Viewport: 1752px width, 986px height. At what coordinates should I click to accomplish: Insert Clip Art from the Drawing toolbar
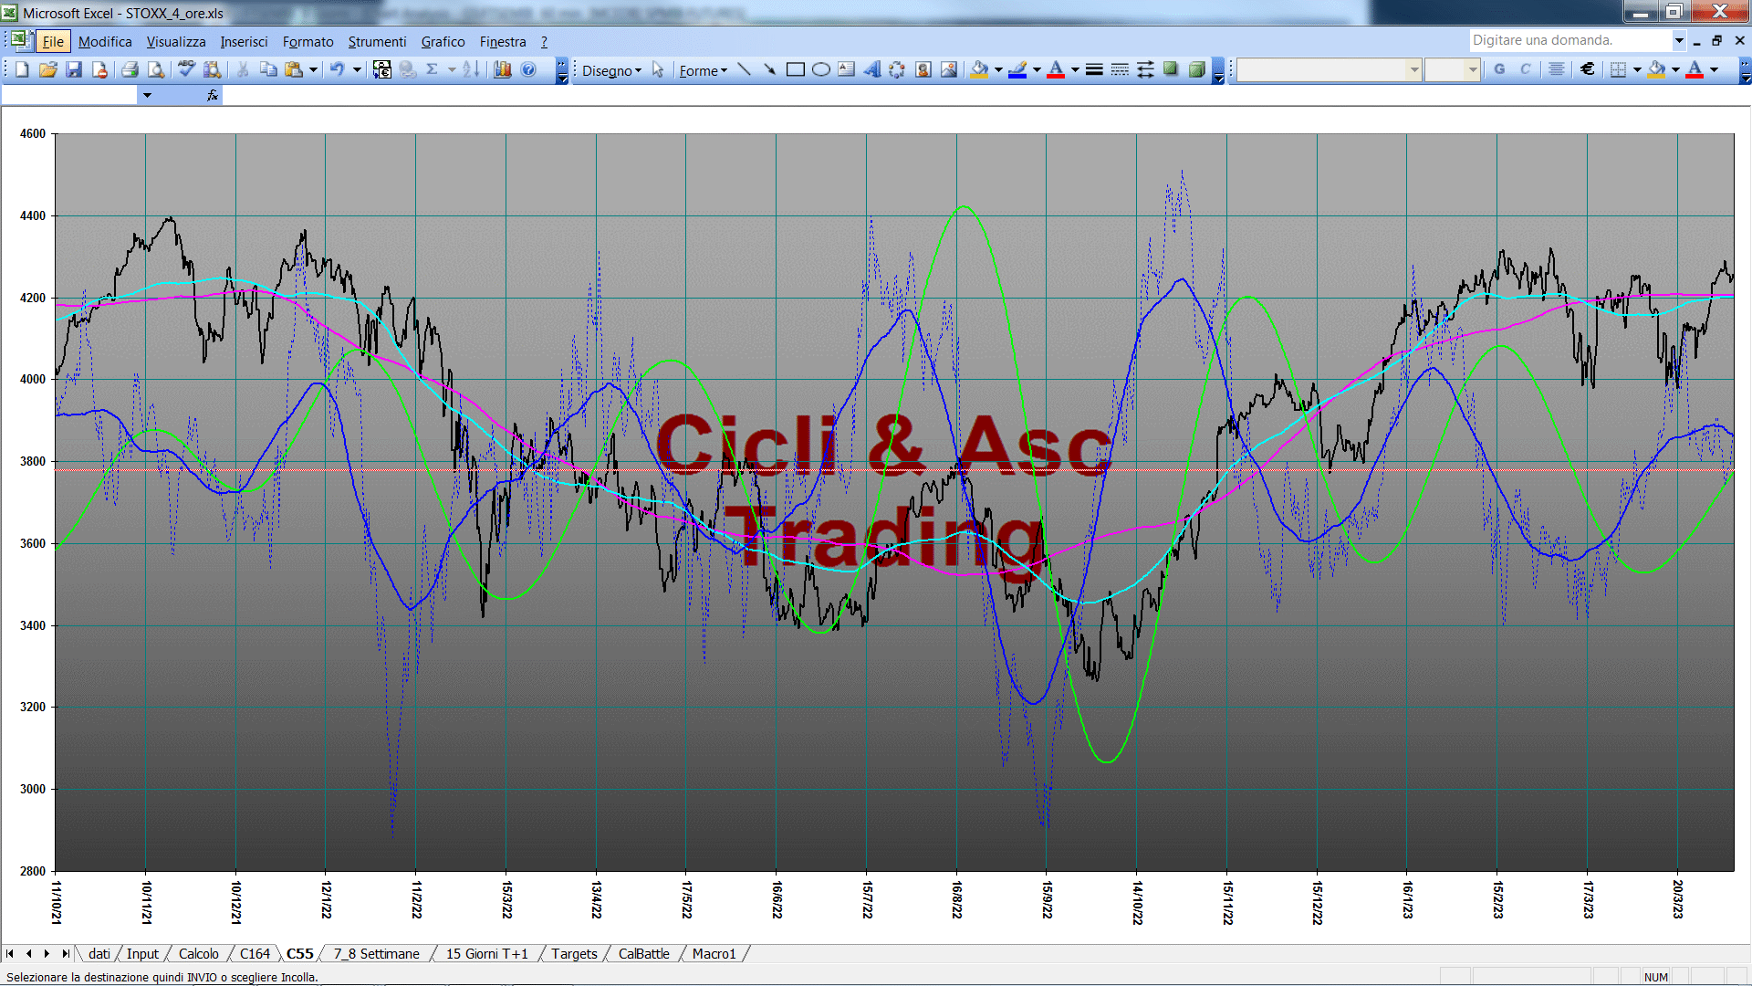[x=923, y=69]
